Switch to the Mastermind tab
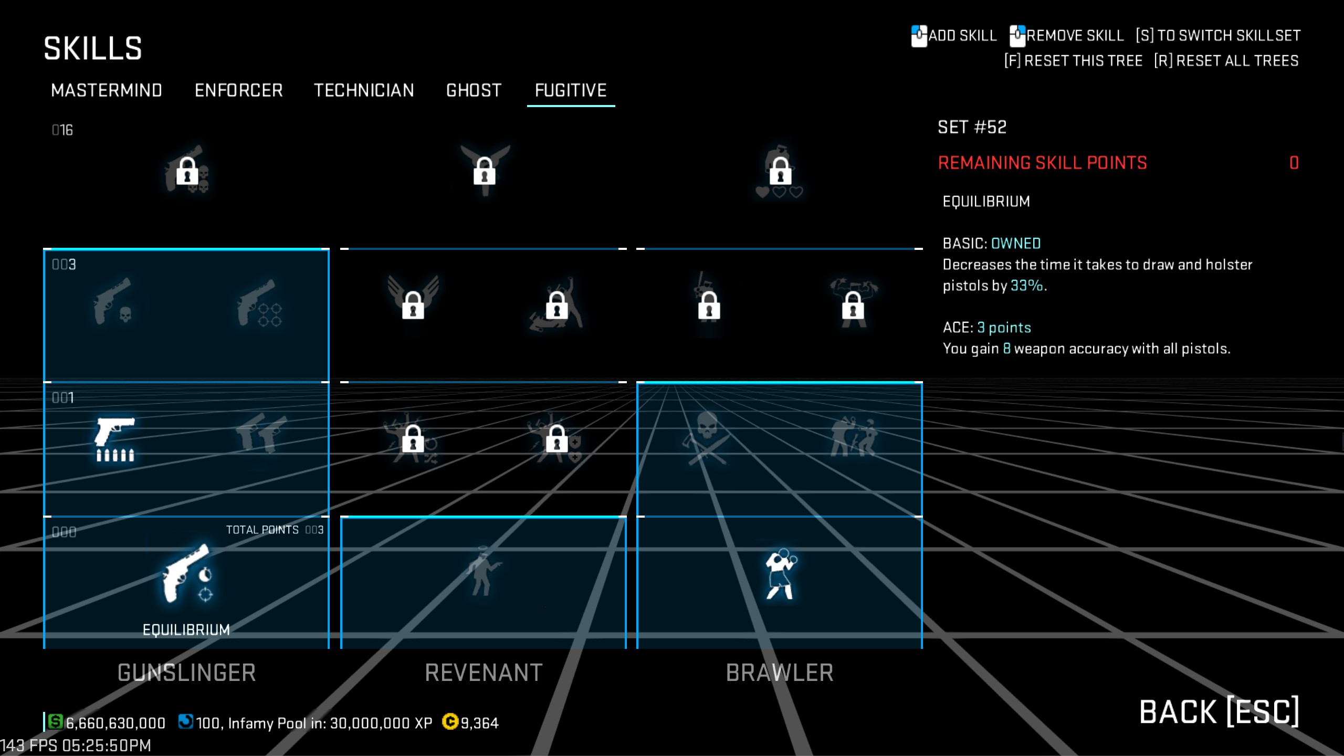Image resolution: width=1344 pixels, height=756 pixels. 107,90
